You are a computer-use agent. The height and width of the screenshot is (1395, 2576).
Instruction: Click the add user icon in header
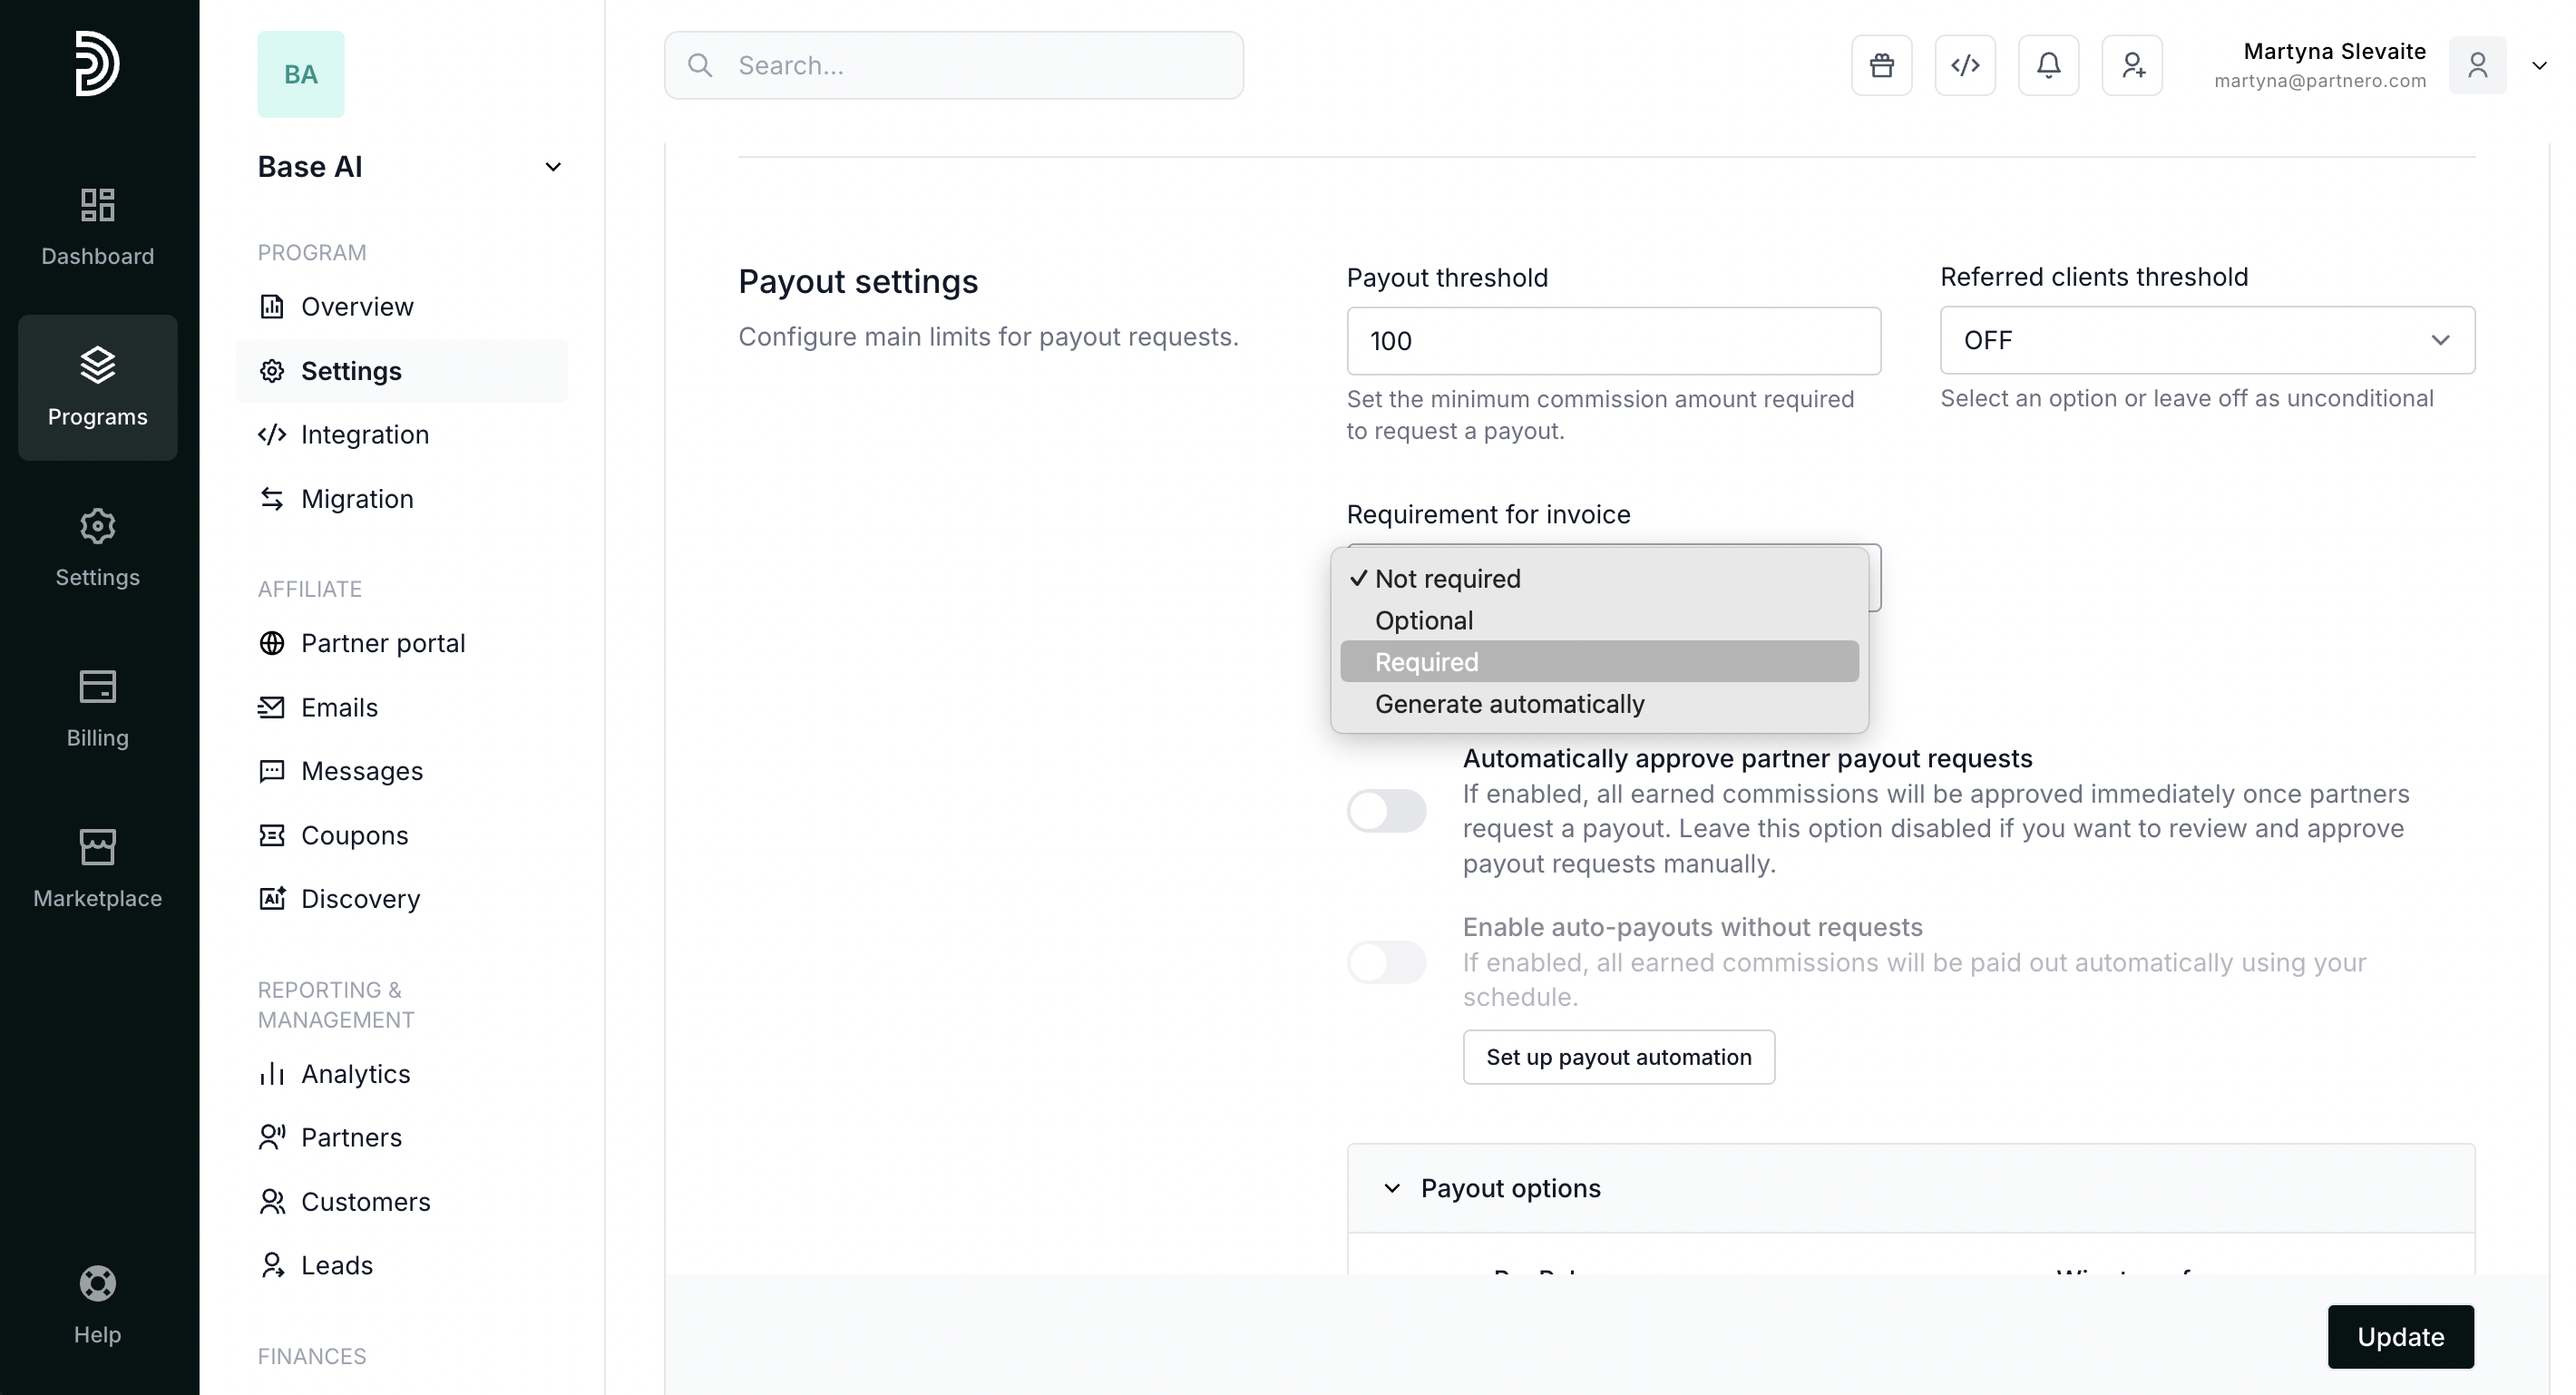pos(2132,66)
